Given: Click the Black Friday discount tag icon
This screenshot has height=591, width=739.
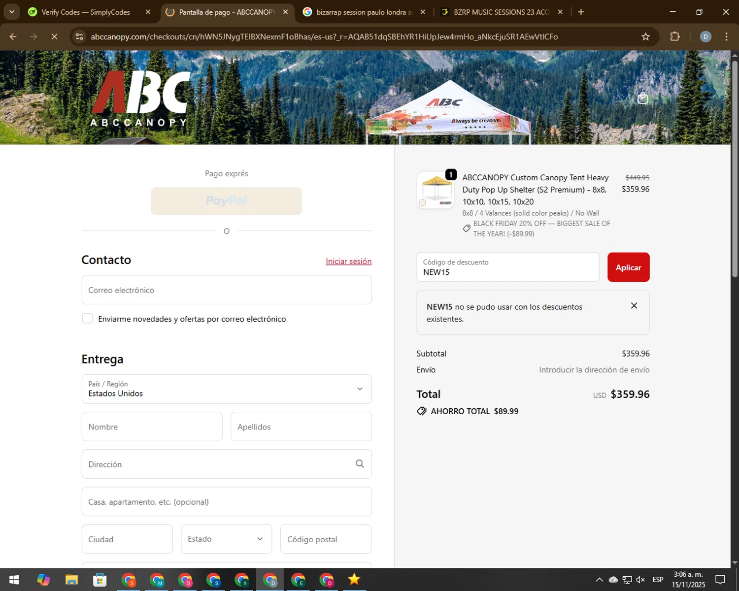Looking at the screenshot, I should 467,229.
